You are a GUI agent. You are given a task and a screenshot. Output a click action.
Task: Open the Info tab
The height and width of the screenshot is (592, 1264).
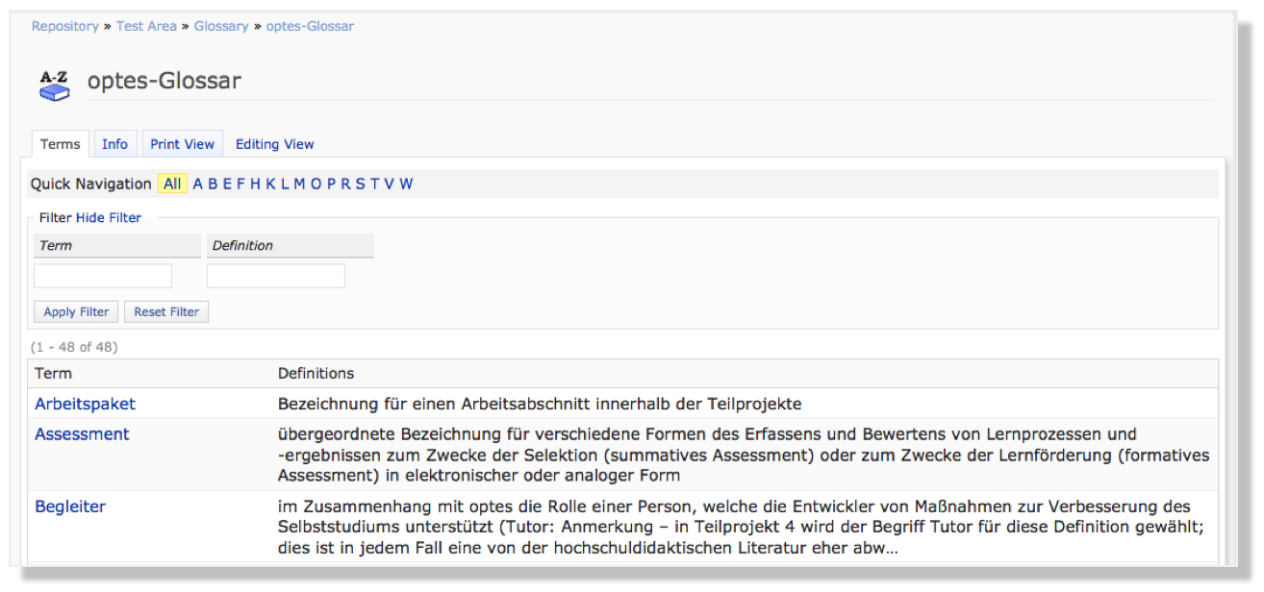(x=114, y=144)
